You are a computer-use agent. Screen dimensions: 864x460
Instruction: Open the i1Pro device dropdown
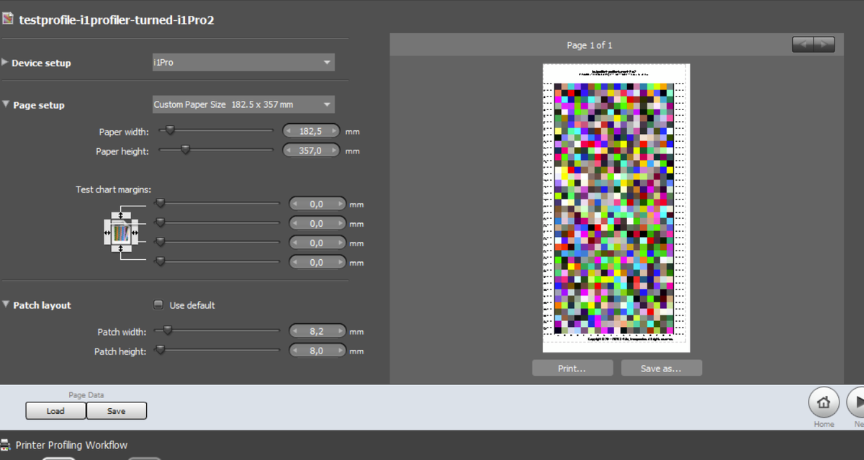point(243,63)
